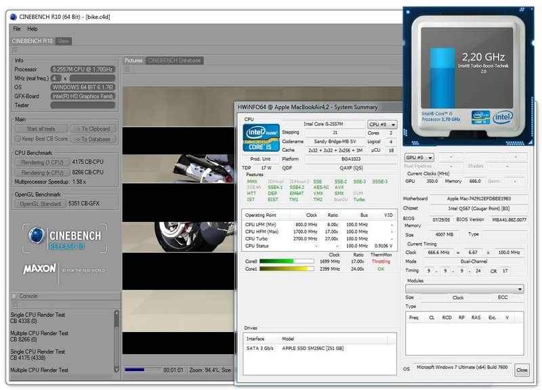Screen dimensions: 542x390
Task: Open the File menu
Action: (x=17, y=29)
